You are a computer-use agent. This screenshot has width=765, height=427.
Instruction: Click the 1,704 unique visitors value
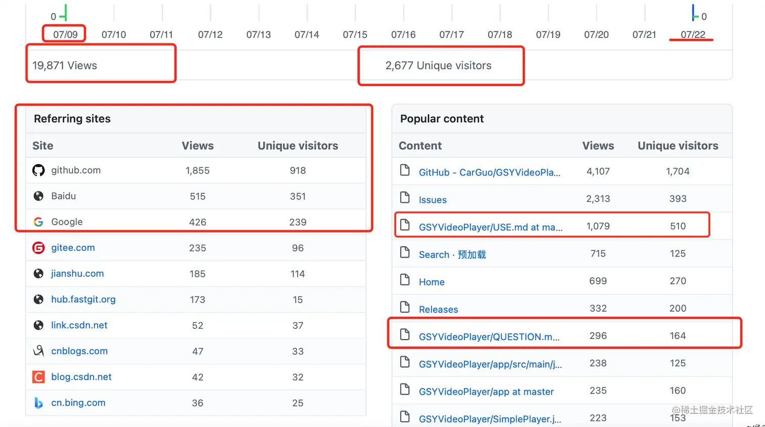click(678, 172)
